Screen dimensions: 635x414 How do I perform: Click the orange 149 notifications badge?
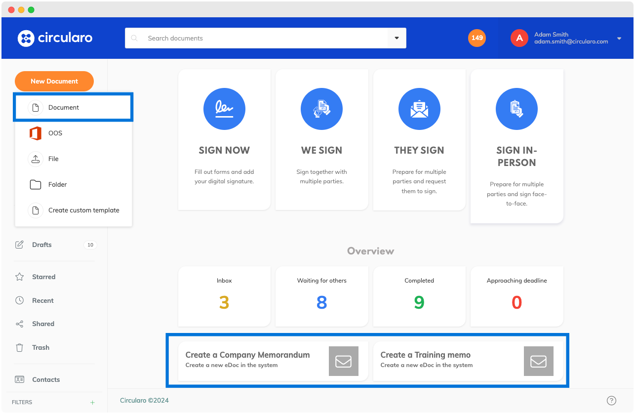(477, 38)
